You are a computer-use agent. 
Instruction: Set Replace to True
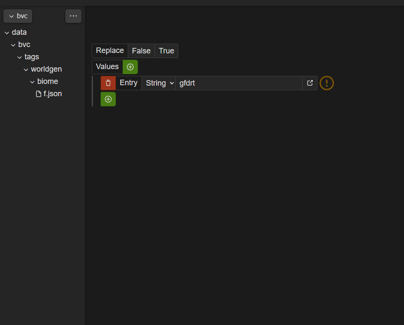click(x=166, y=51)
